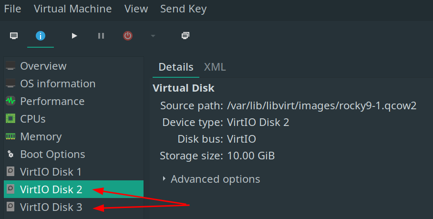Select Overview in hardware list
433x219 pixels.
[43, 66]
